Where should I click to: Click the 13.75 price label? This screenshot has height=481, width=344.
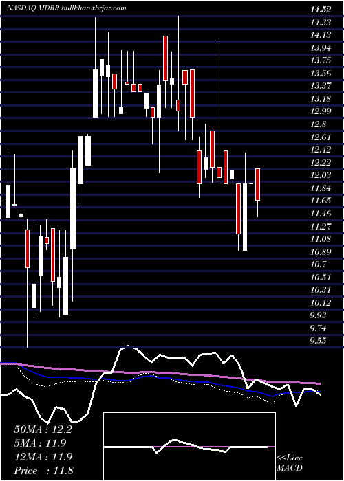(321, 60)
